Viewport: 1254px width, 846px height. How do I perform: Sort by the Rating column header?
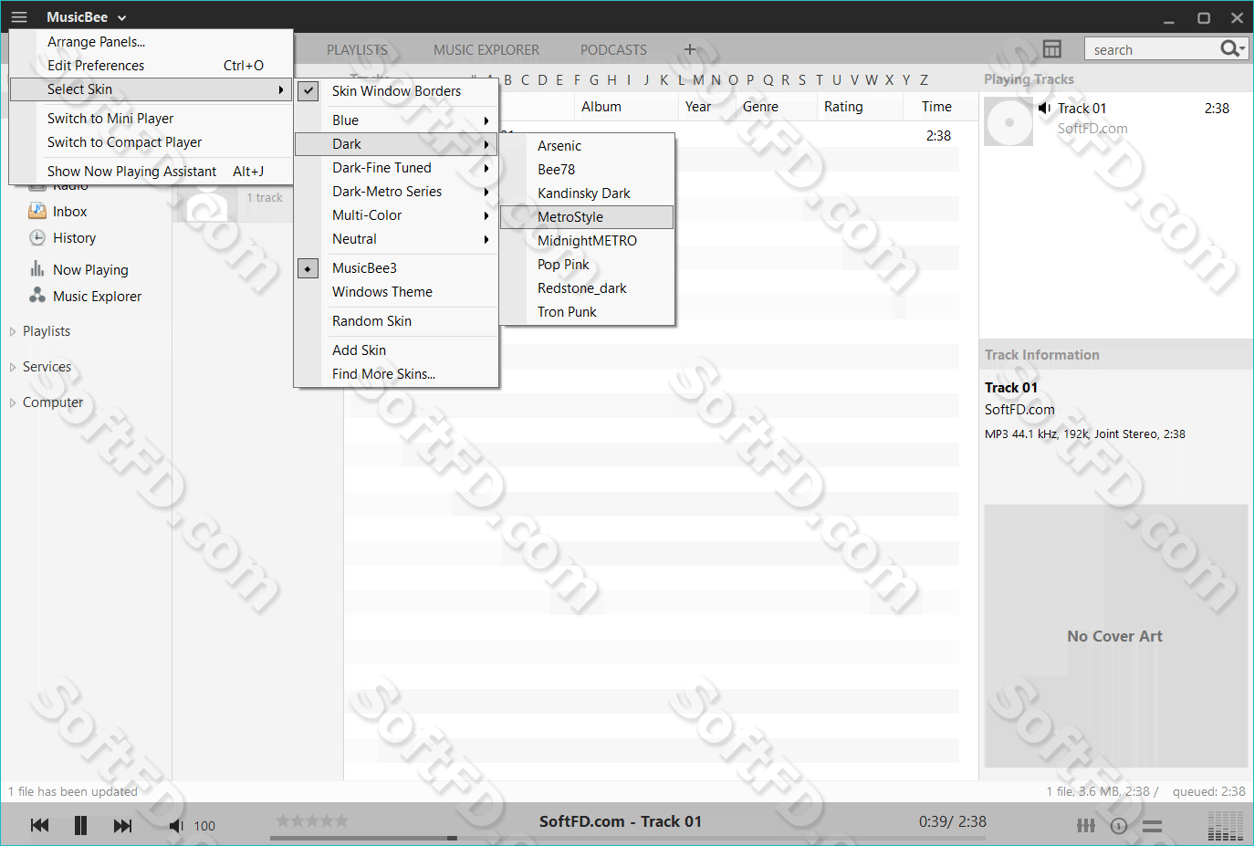843,107
